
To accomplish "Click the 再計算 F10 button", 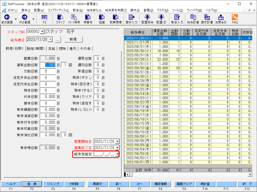I will 205,184.
